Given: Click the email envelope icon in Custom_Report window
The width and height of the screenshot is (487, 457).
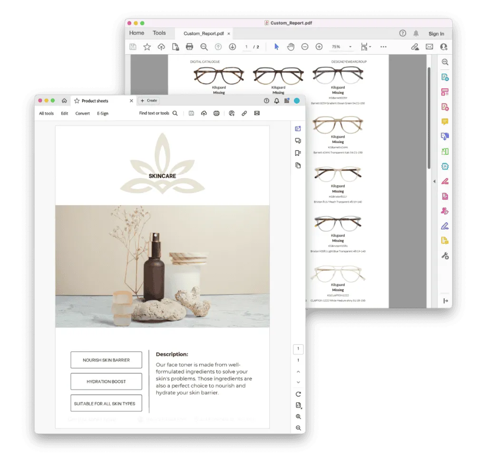Looking at the screenshot, I should click(x=429, y=47).
